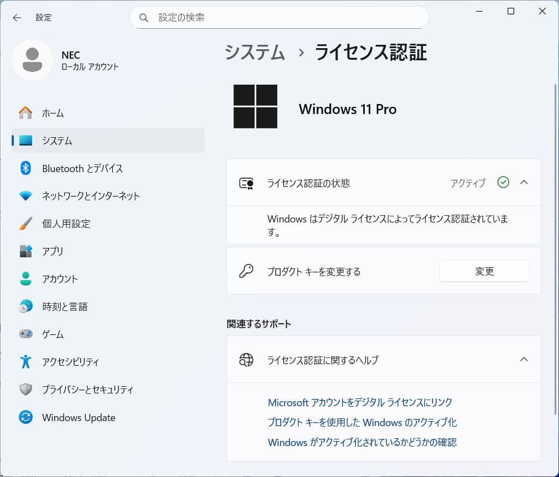Image resolution: width=559 pixels, height=477 pixels.
Task: Select the アカウント person icon
Action: coord(26,279)
